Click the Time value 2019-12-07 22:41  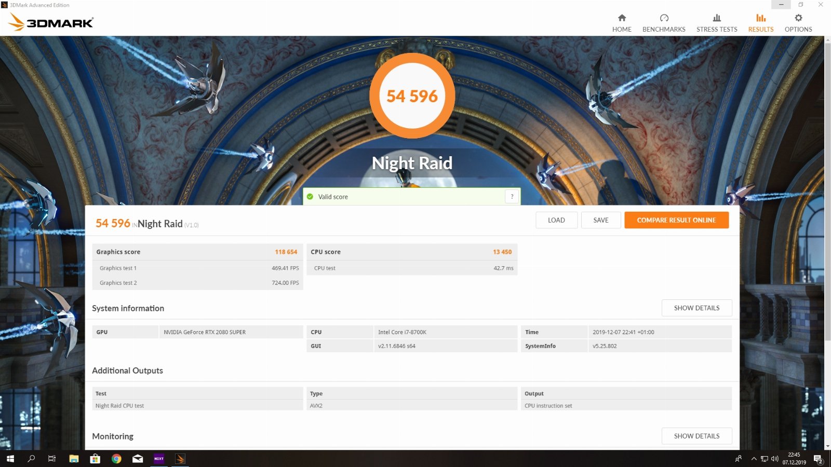click(623, 332)
